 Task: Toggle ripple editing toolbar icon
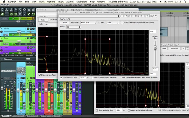11,14
